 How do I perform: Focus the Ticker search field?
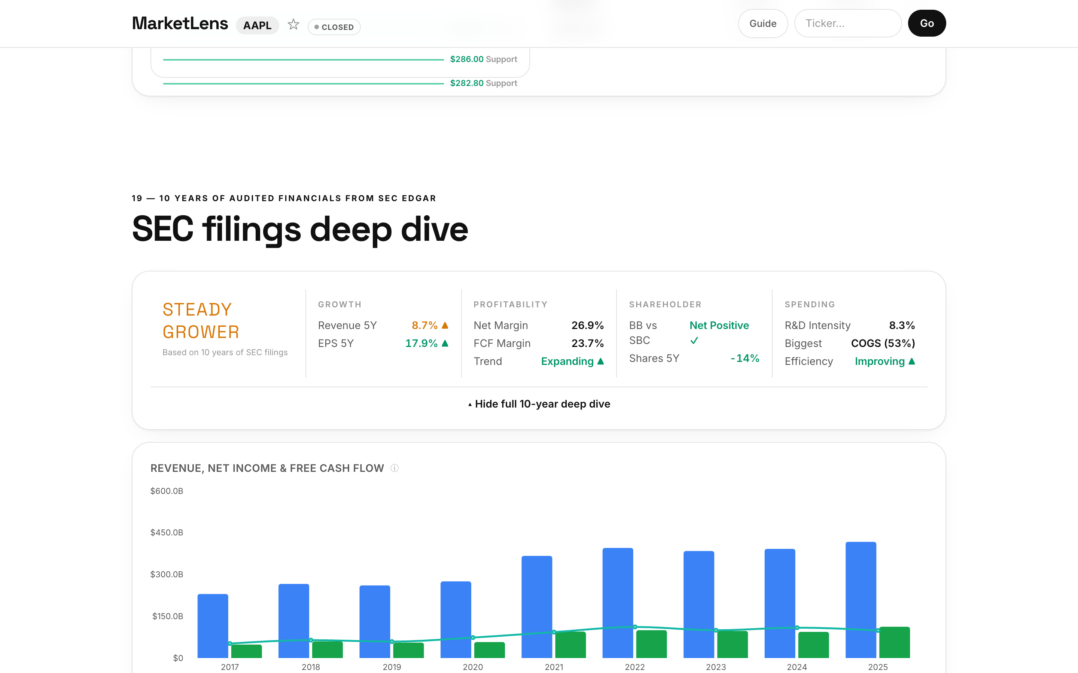[848, 23]
